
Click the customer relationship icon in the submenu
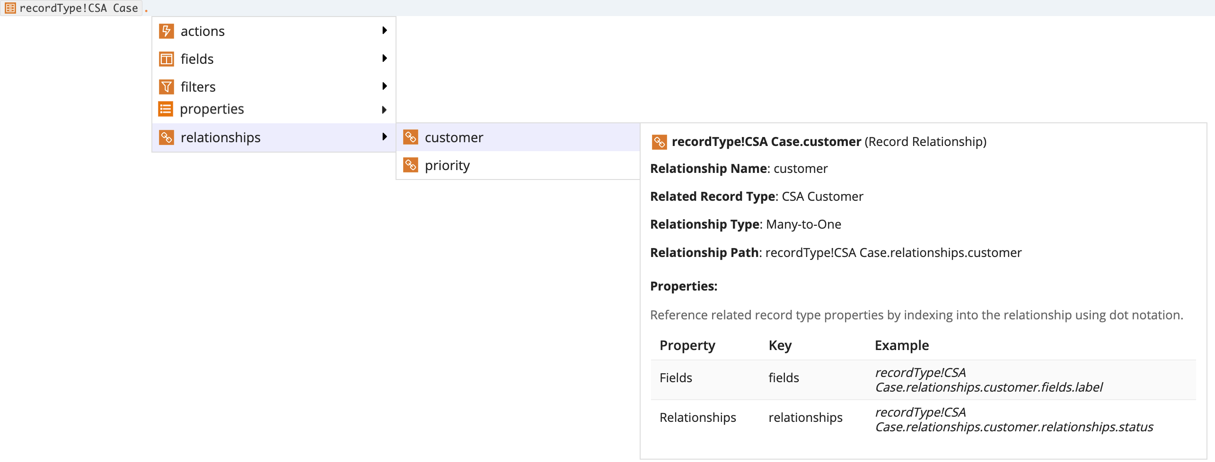pos(410,137)
